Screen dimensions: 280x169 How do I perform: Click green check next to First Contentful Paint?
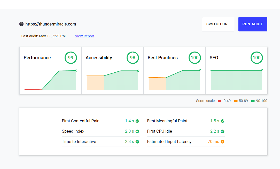(x=137, y=121)
